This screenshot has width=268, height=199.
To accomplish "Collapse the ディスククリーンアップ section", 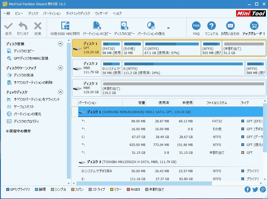I will click(61, 68).
